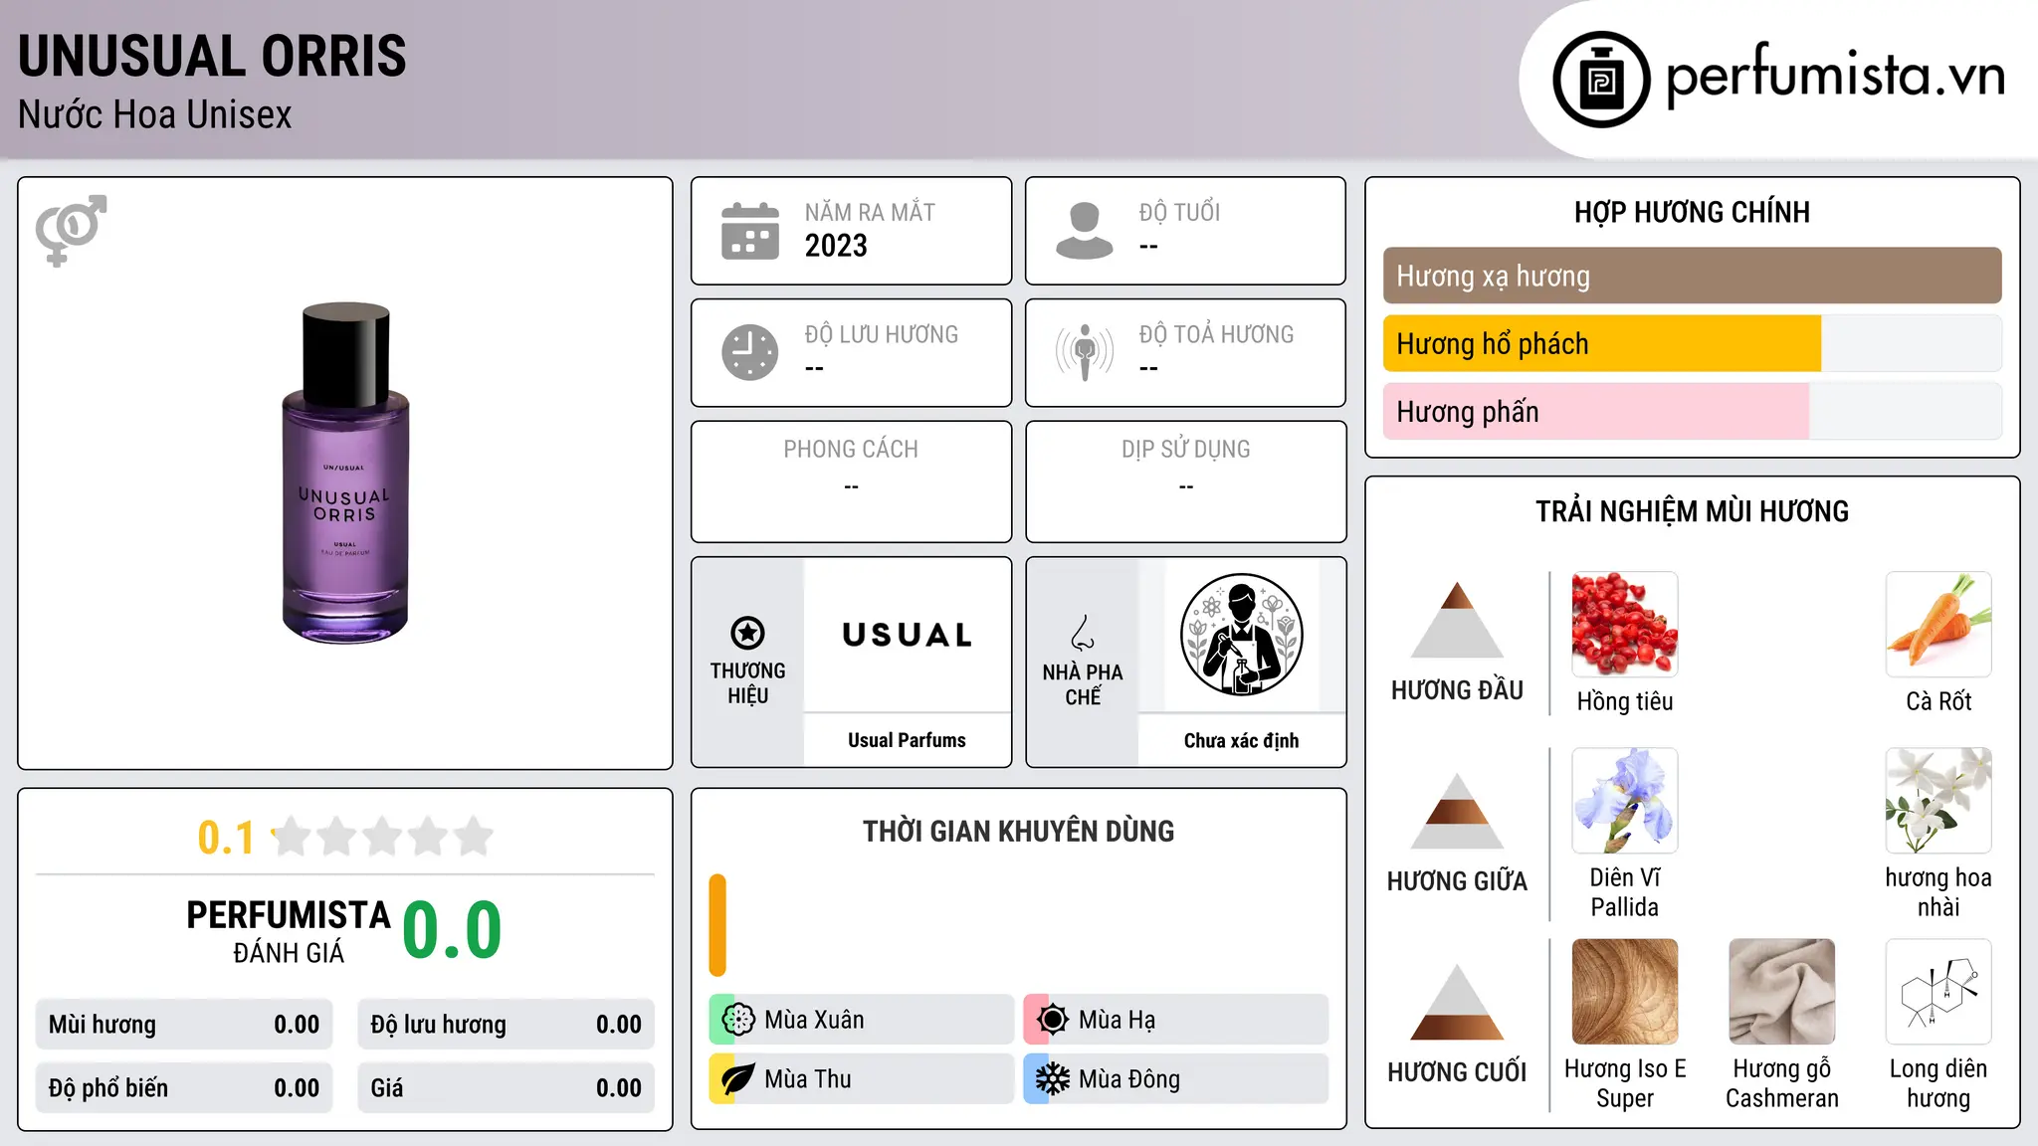Click the NĂM RA MẮT label

(870, 212)
